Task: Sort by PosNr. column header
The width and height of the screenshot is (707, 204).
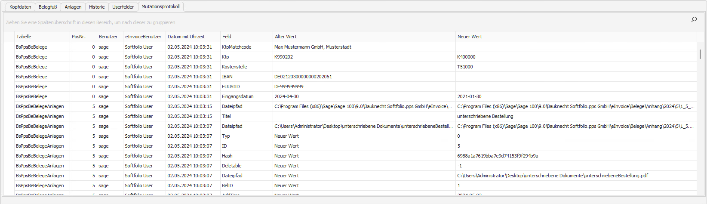Action: tap(83, 37)
